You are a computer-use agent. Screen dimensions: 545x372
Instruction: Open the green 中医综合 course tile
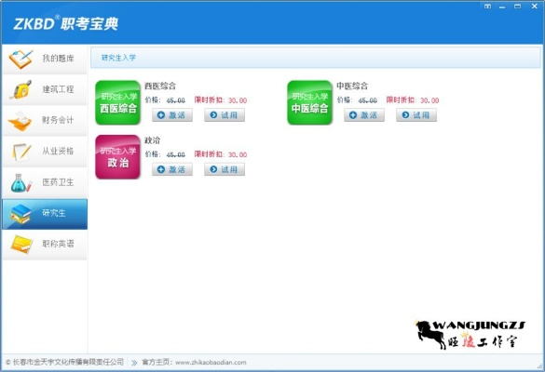pyautogui.click(x=309, y=102)
